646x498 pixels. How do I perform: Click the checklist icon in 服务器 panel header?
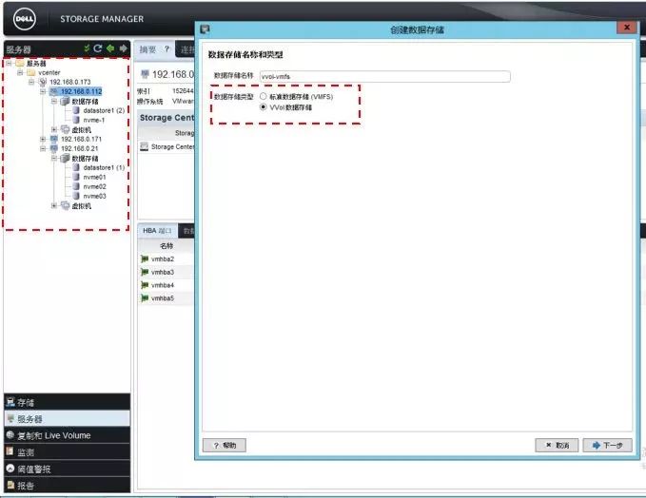tap(87, 48)
